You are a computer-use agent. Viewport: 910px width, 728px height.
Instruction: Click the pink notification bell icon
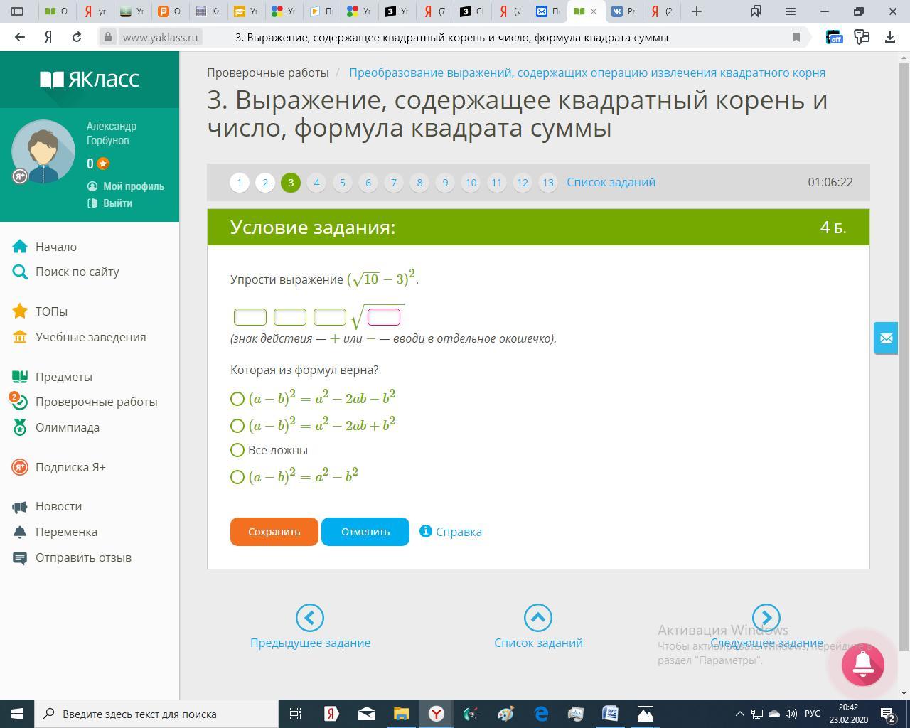tap(862, 664)
